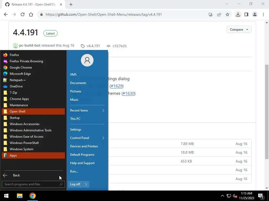The width and height of the screenshot is (269, 201).
Task: Click the magnifier search icon in start menu
Action: [61, 184]
